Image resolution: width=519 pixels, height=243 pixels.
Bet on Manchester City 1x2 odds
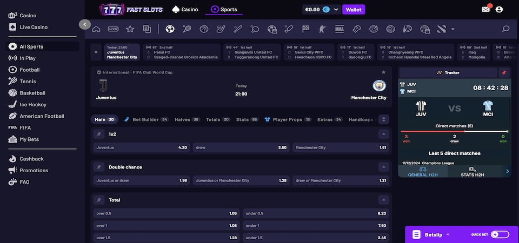pos(341,147)
